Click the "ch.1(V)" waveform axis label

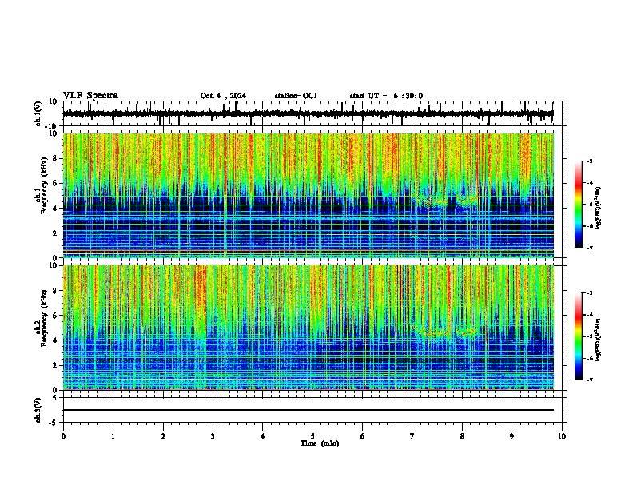point(38,113)
